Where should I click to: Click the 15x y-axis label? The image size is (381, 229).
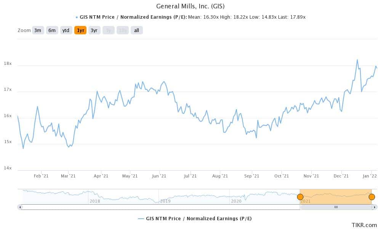point(8,142)
